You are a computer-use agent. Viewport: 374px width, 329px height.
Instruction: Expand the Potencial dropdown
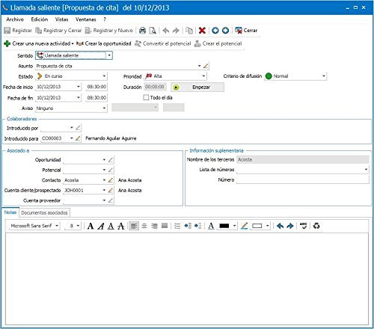click(x=104, y=170)
